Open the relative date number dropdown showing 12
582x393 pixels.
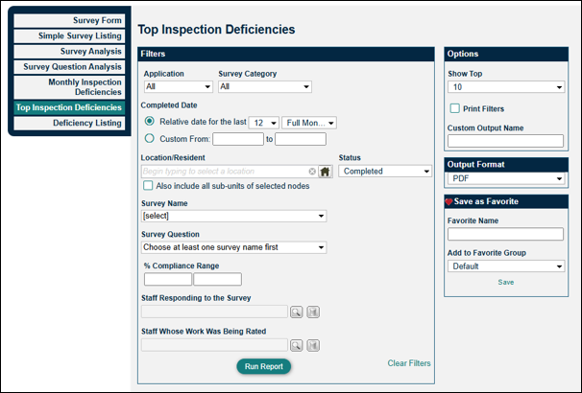[263, 123]
